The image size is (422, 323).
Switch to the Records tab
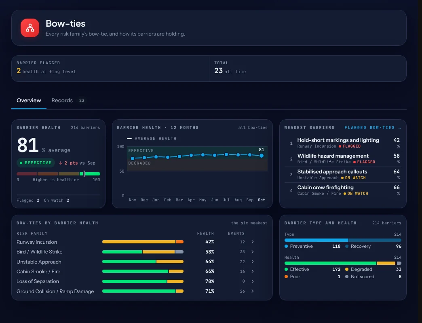(x=68, y=100)
